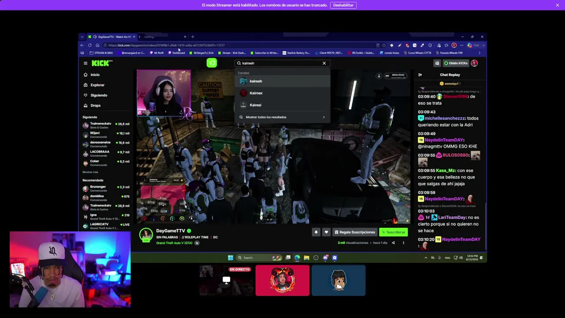This screenshot has height=318, width=565.
Task: Clear the search box with the X
Action: click(x=324, y=63)
